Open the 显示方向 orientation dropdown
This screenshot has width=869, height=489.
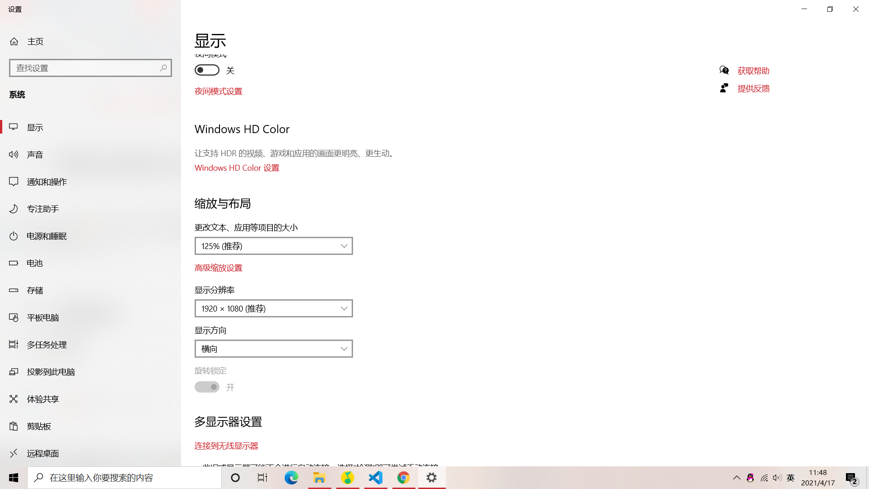273,349
